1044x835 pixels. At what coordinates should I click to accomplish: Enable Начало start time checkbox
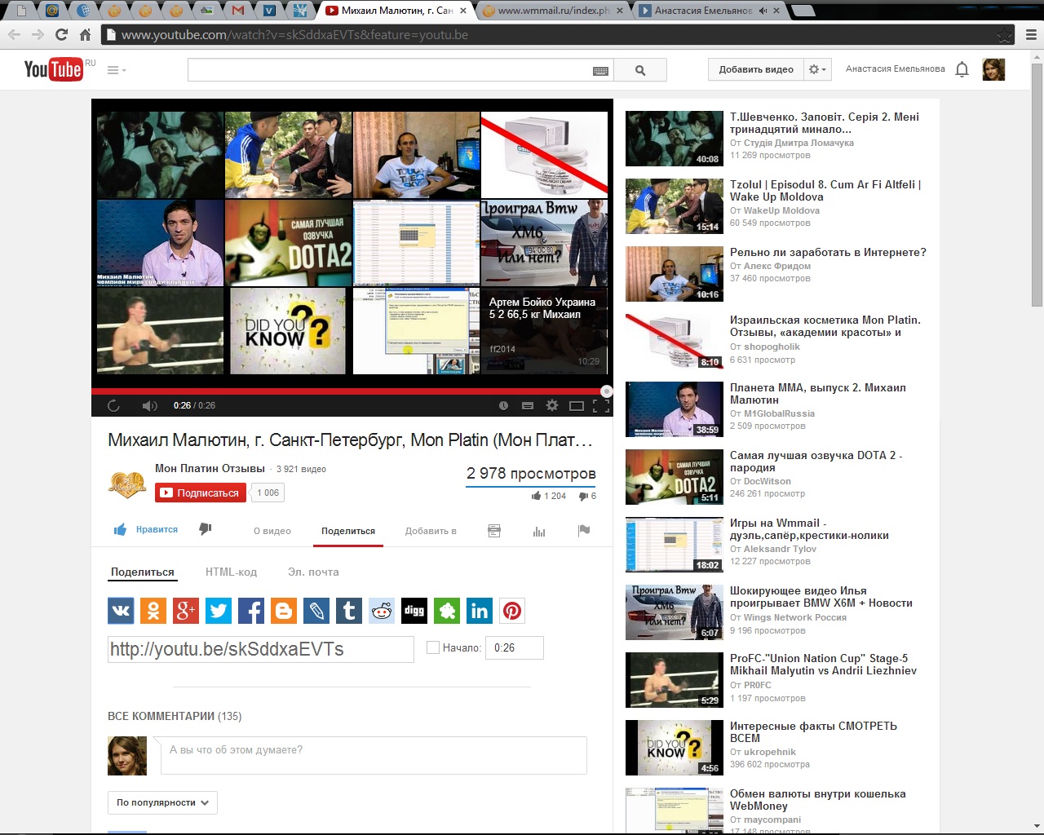[x=433, y=647]
